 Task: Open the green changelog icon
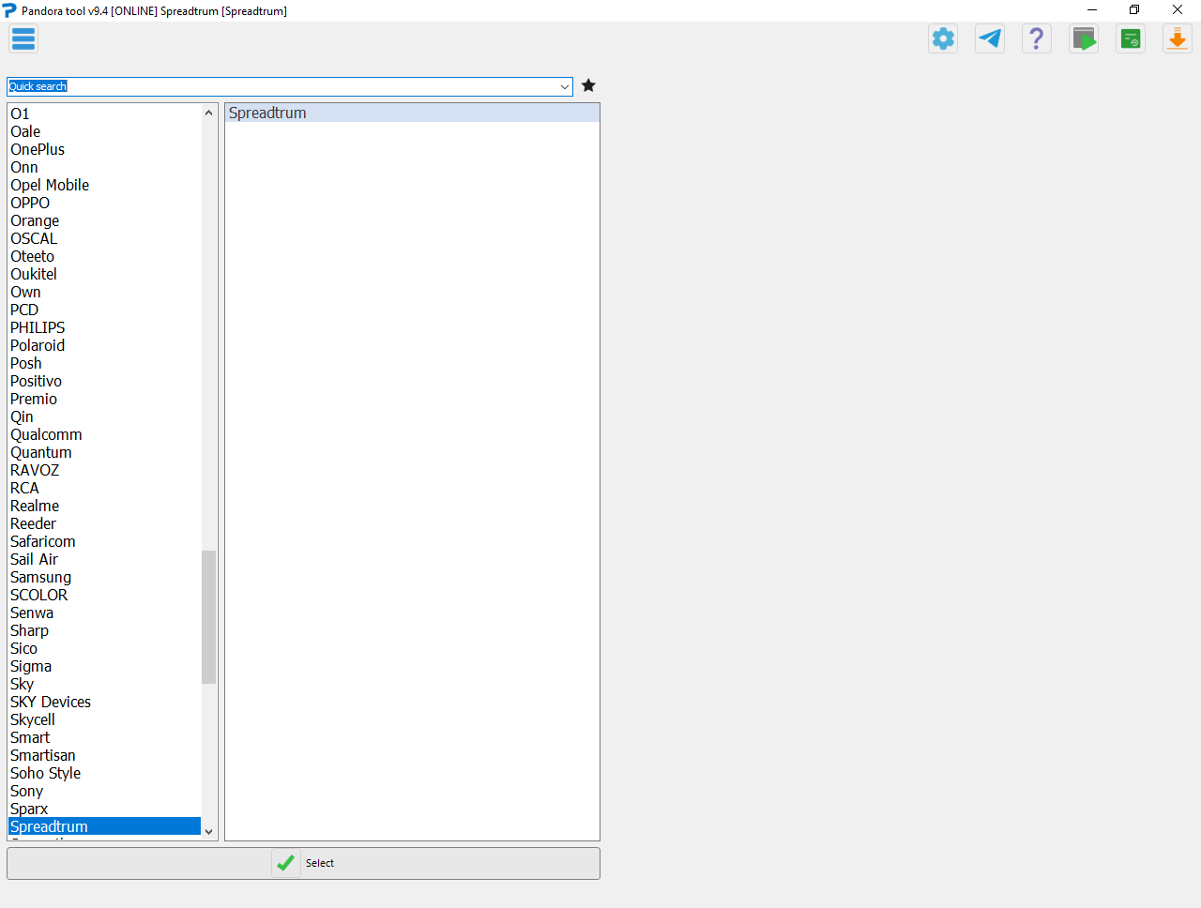pos(1130,38)
